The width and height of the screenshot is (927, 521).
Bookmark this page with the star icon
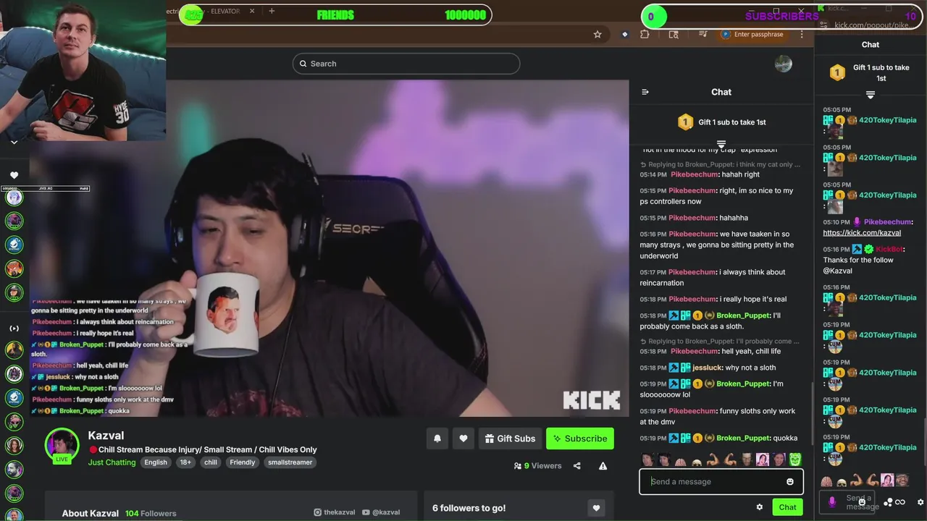(x=597, y=34)
